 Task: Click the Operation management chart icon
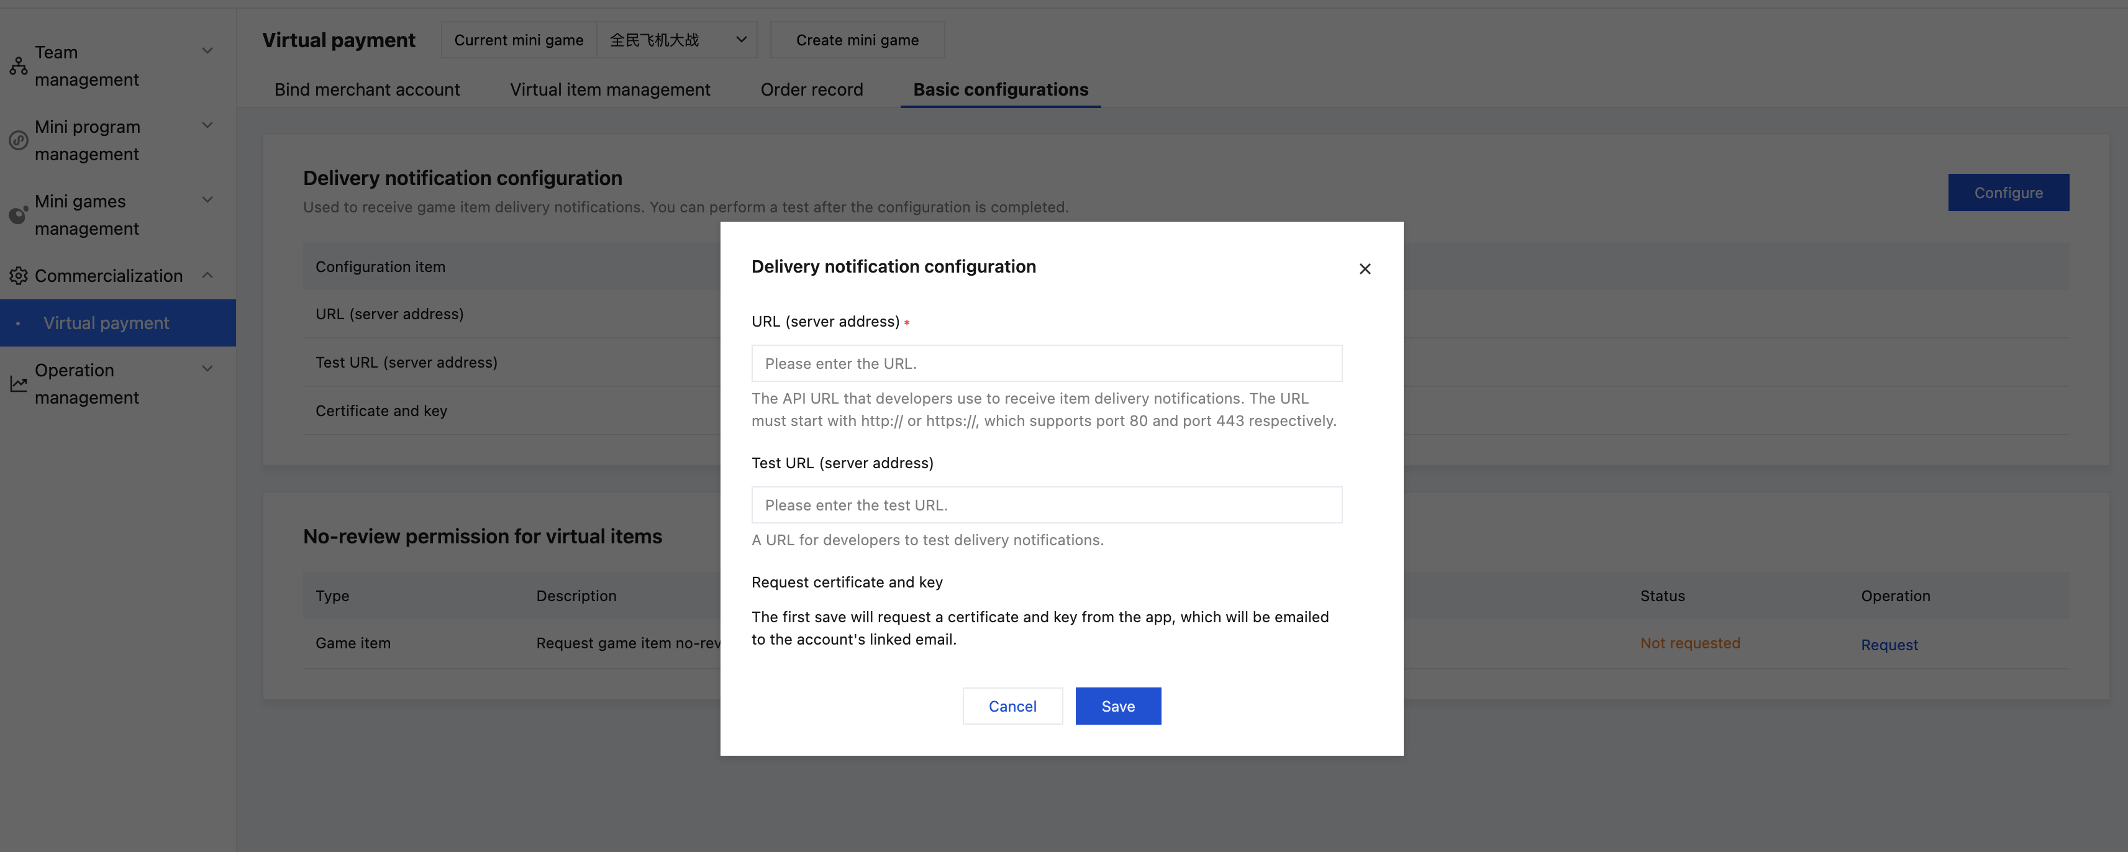(18, 384)
